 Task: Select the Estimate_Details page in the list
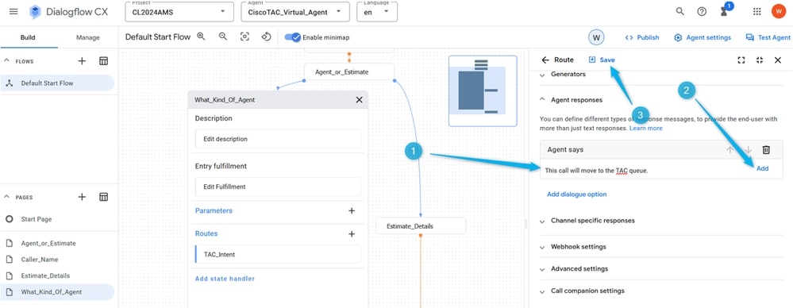[x=45, y=275]
